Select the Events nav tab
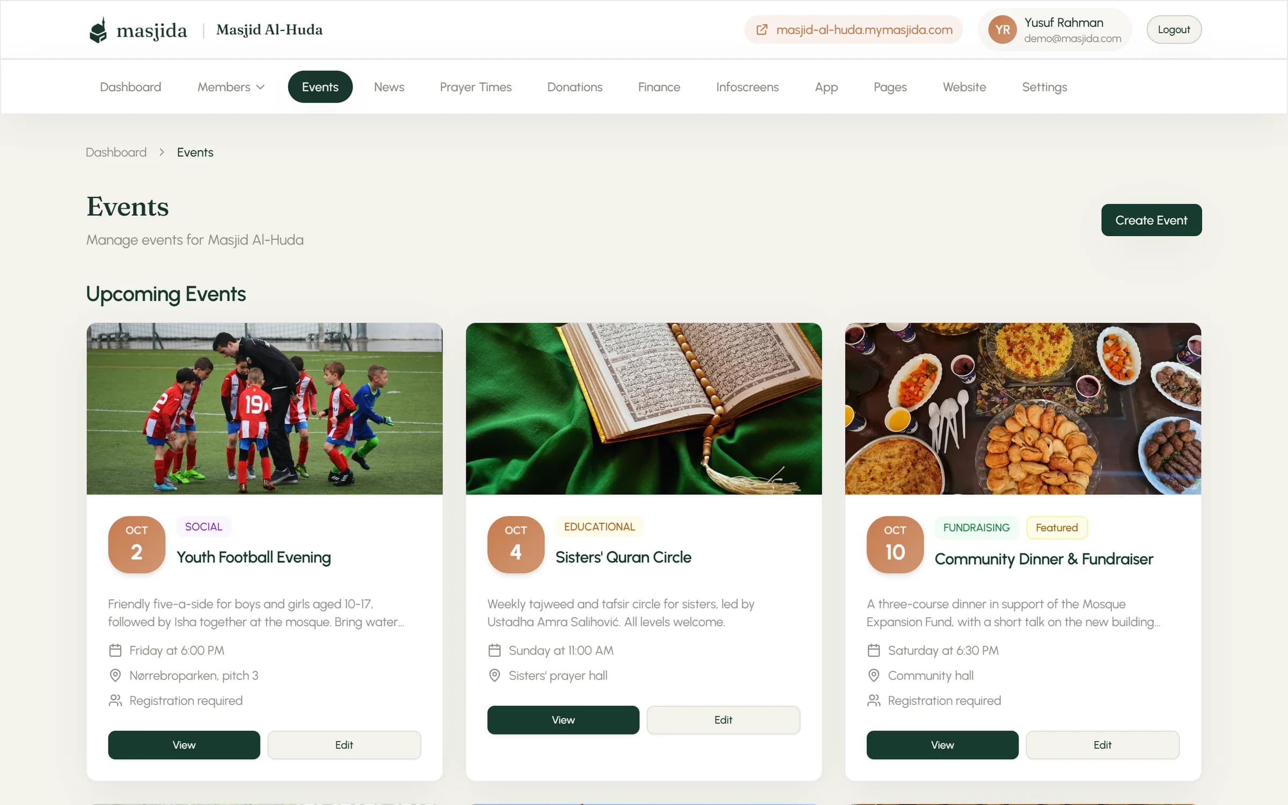 [x=320, y=87]
